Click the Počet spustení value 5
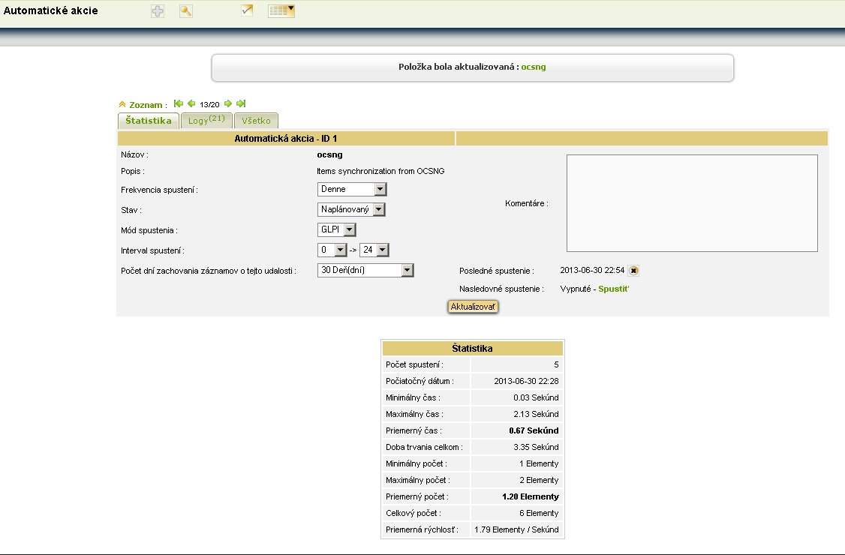Screen dimensions: 845x555 556,364
